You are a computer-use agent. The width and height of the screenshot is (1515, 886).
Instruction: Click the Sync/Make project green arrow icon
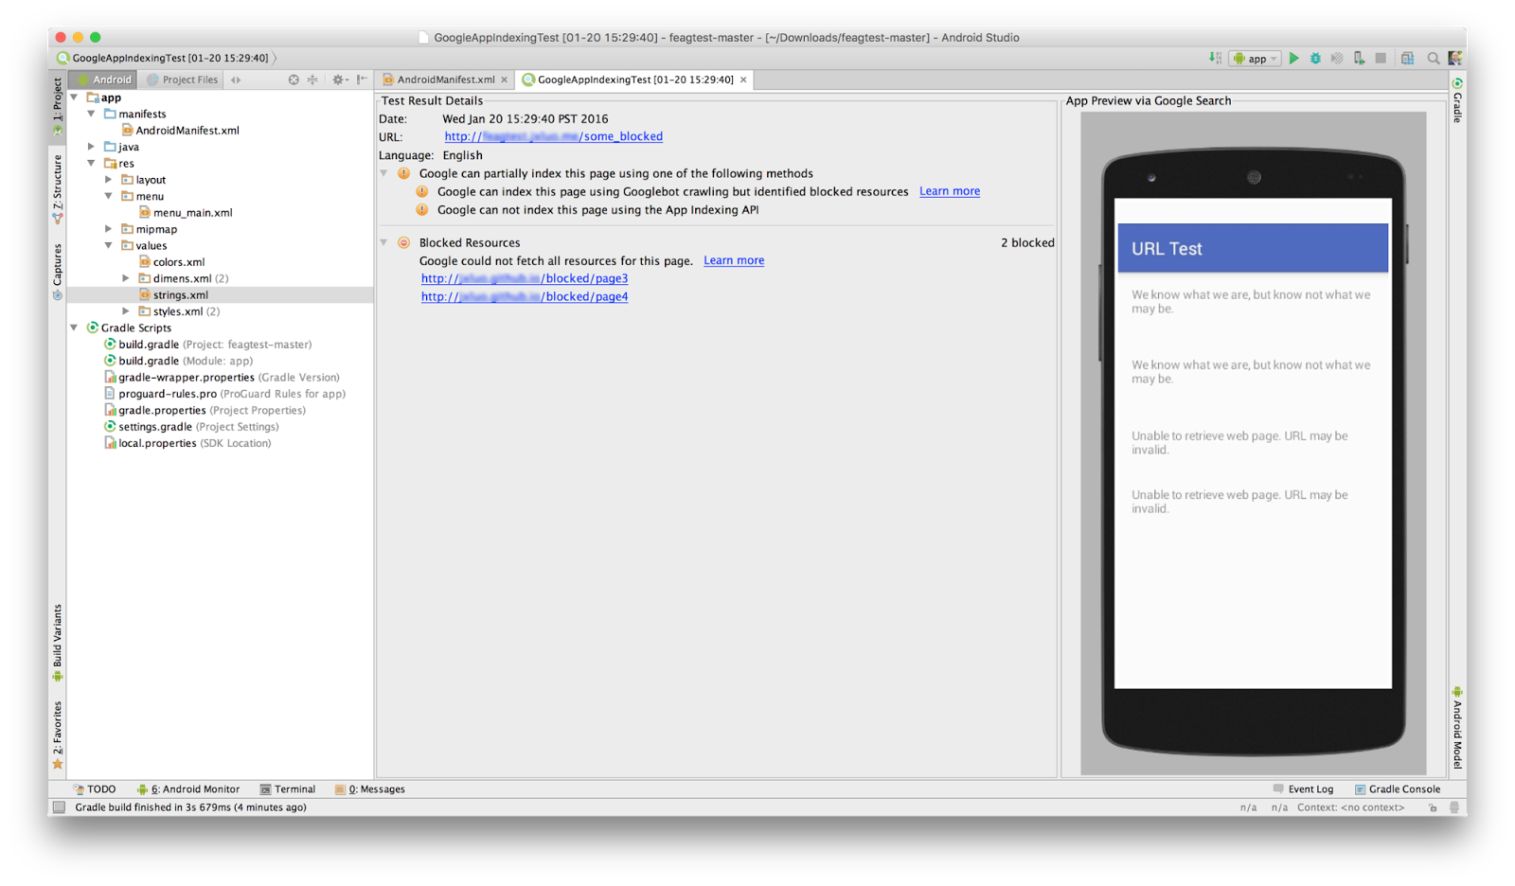point(1215,59)
